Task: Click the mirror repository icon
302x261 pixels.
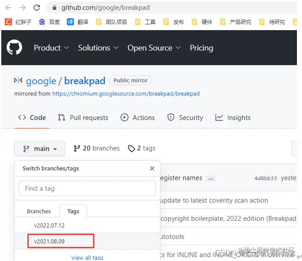Action: [x=18, y=80]
